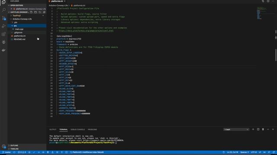This screenshot has width=277, height=155.
Task: Change indentation via Spaces: 2
Action: (x=245, y=152)
